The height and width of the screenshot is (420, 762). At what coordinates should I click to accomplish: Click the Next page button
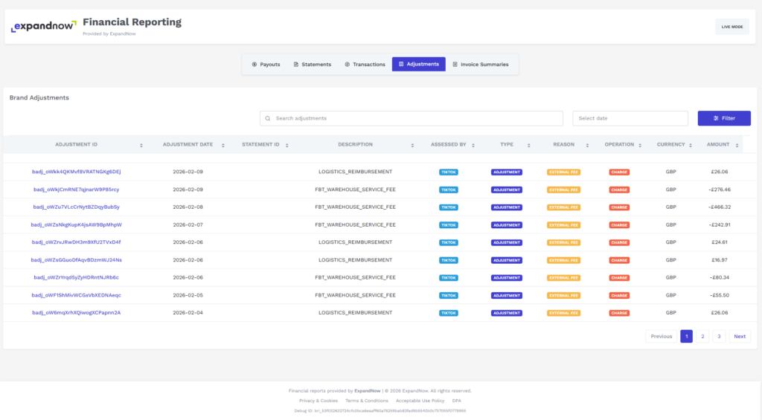point(740,337)
